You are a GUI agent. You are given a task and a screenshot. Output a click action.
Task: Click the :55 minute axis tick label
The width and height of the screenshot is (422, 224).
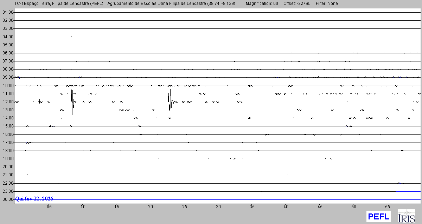(x=387, y=206)
